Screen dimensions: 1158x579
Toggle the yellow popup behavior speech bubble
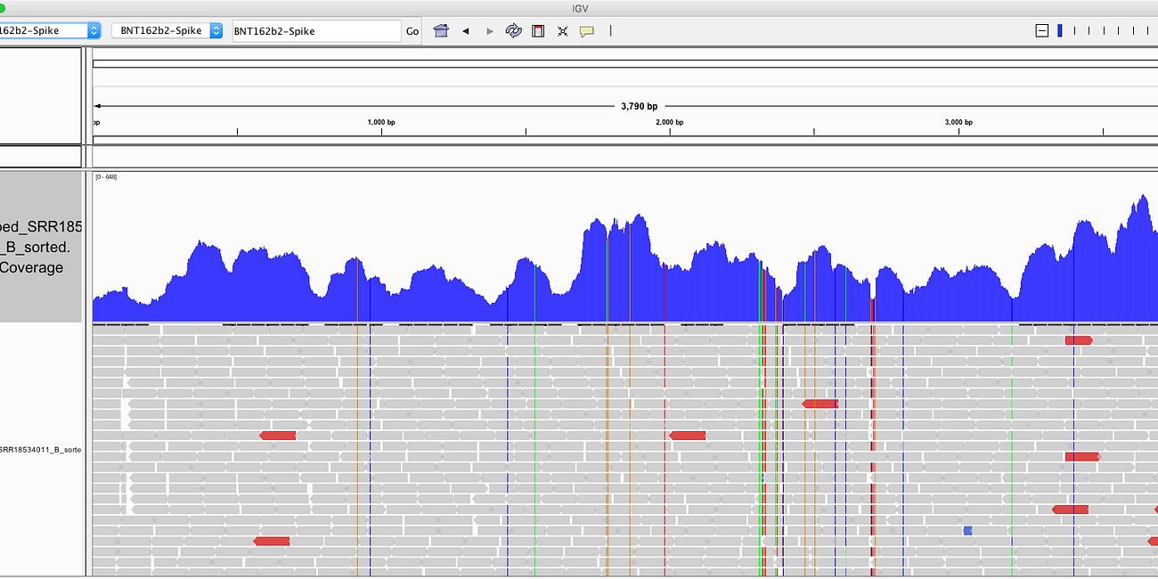(586, 31)
